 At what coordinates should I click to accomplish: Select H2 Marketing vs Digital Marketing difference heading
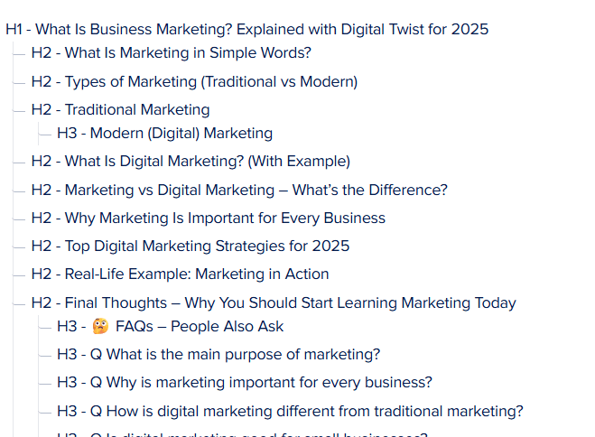[x=239, y=190]
